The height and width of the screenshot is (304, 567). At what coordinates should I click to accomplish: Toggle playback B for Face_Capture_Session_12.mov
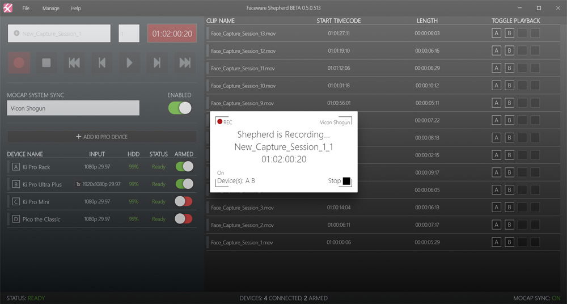coord(509,50)
